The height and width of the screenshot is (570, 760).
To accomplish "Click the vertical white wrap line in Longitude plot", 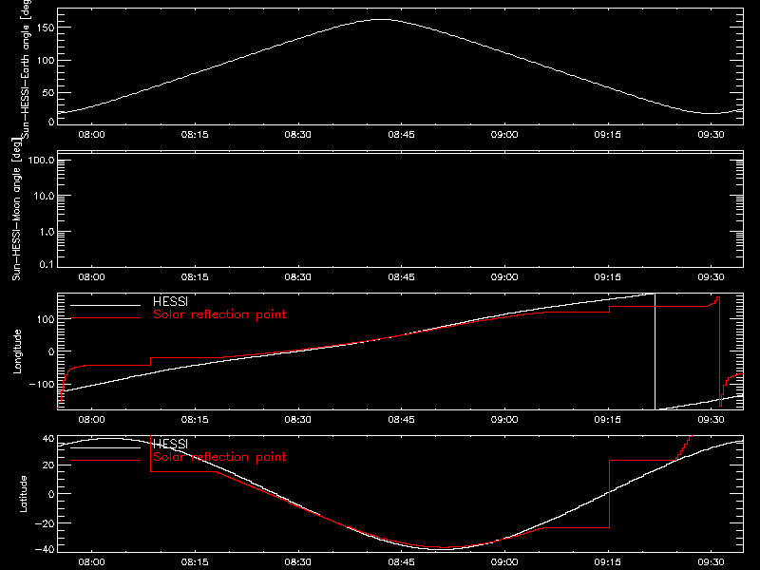I will click(x=655, y=351).
